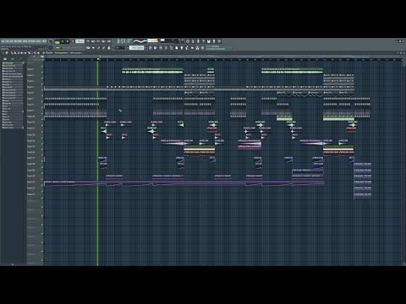406x304 pixels.
Task: Select the Slip tool in playlist
Action: click(x=25, y=53)
